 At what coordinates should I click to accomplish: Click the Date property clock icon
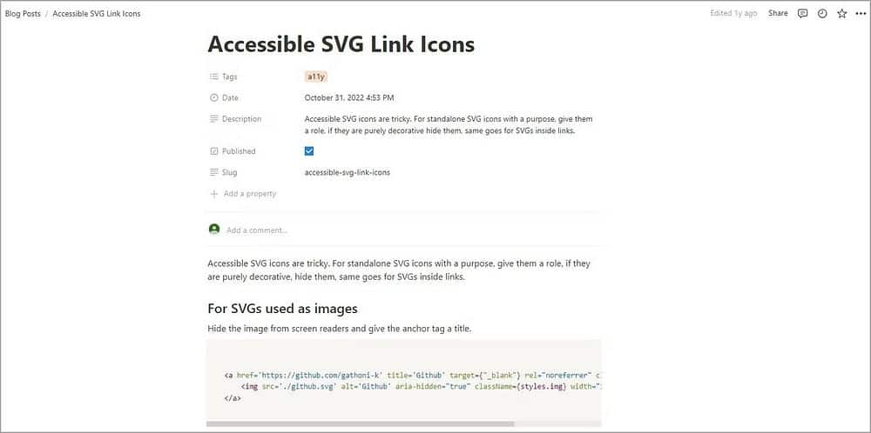click(214, 97)
